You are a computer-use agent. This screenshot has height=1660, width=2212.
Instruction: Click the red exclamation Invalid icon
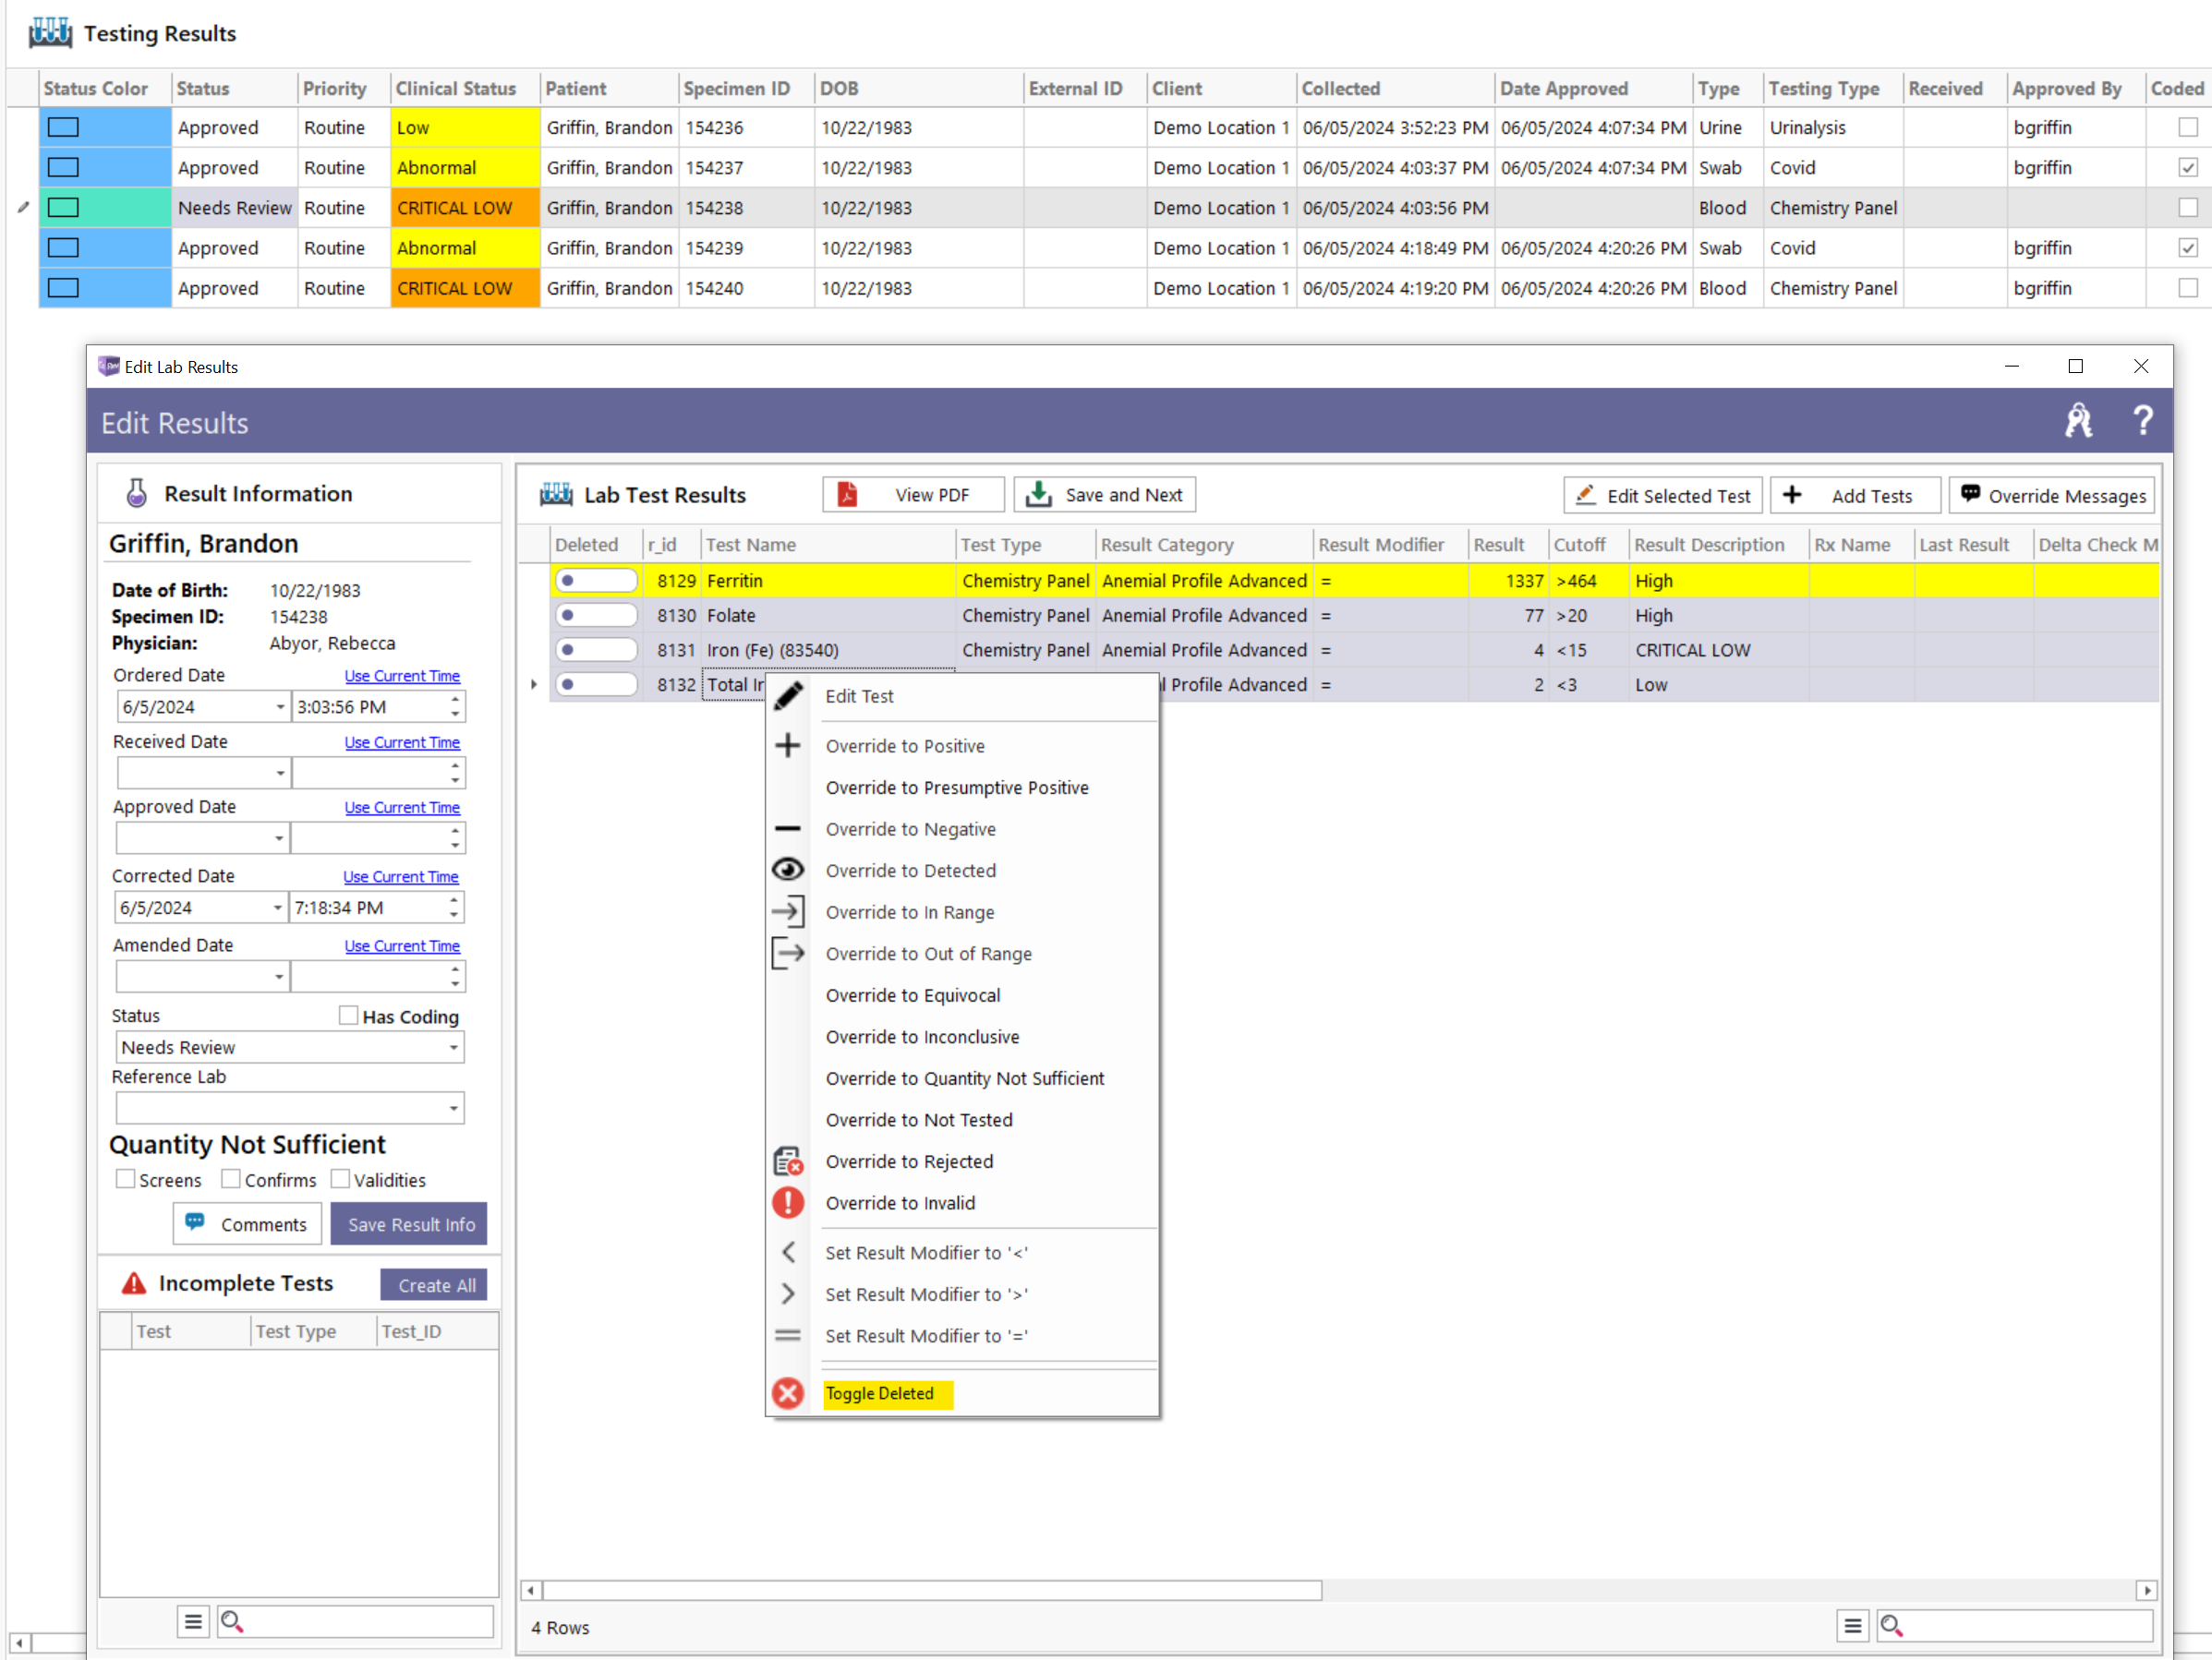(788, 1202)
